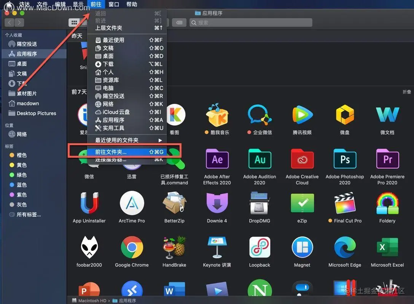Select the Loopback app icon
The image size is (414, 304).
(x=260, y=247)
